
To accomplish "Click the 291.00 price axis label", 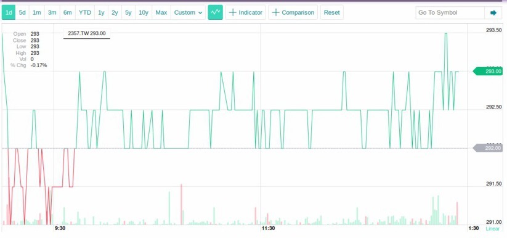I will pos(494,222).
